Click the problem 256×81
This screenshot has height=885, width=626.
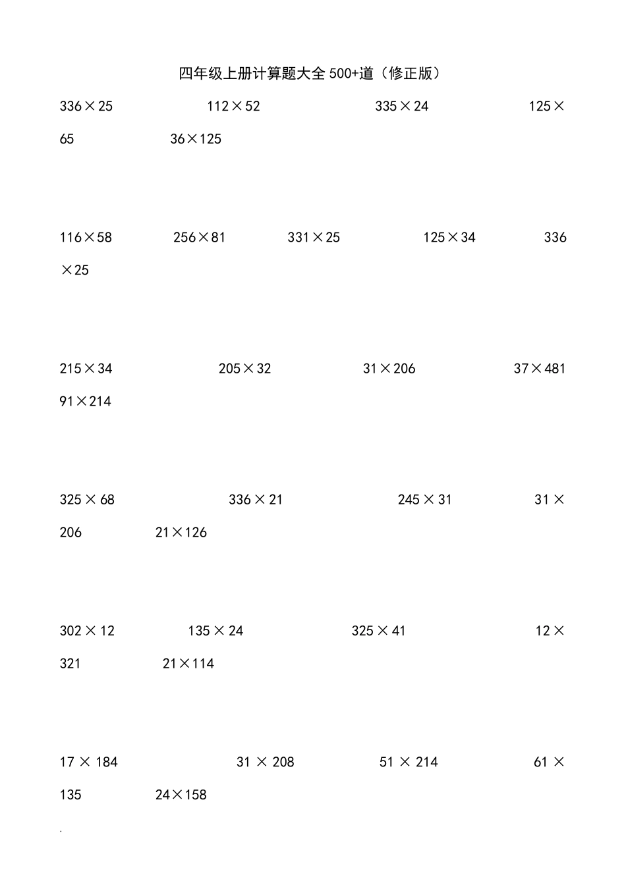click(199, 238)
